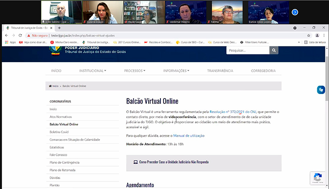Viewport: 329px width, 189px height.
Task: Open the INÍCIO navigation item
Action: pos(56,71)
